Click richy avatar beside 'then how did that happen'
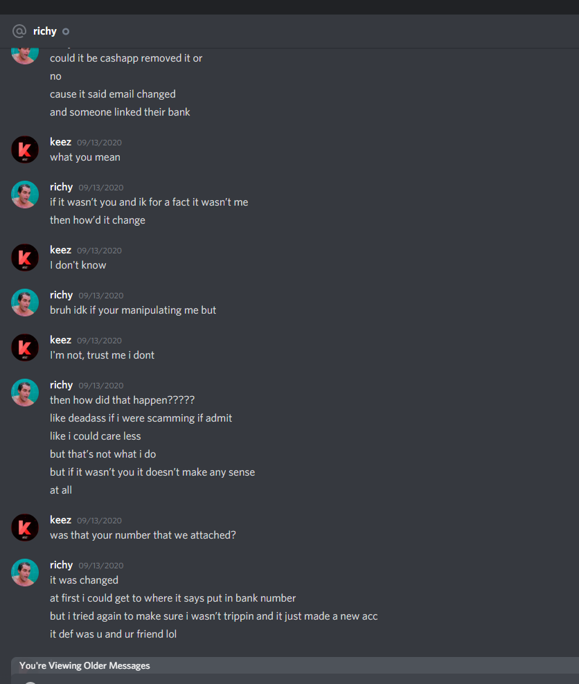 [x=25, y=393]
